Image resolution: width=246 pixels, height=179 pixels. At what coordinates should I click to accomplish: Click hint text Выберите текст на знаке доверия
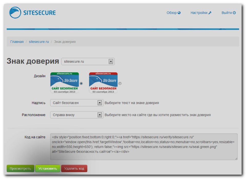[x=132, y=103]
